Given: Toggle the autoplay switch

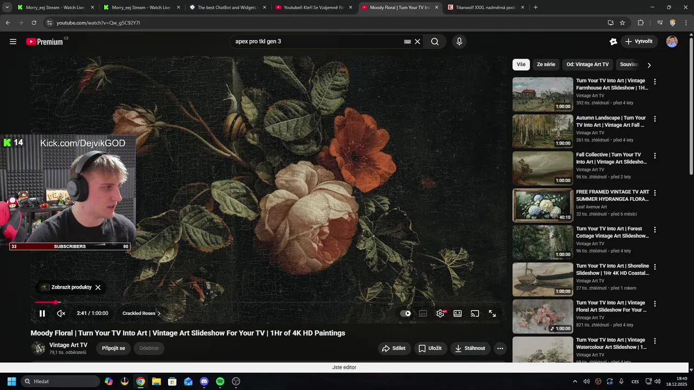Looking at the screenshot, I should 406,313.
